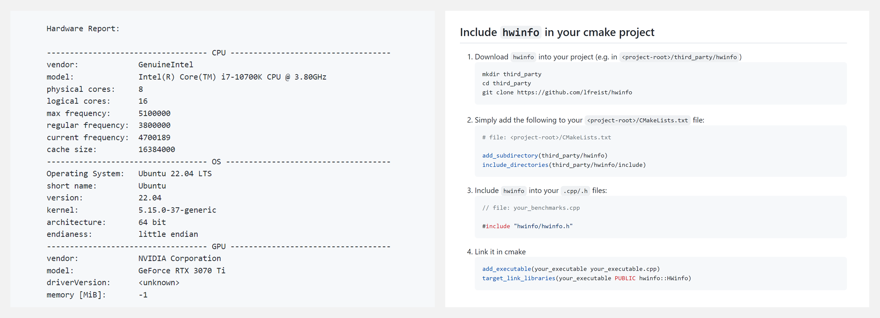Click the logical cores value 16

point(143,101)
